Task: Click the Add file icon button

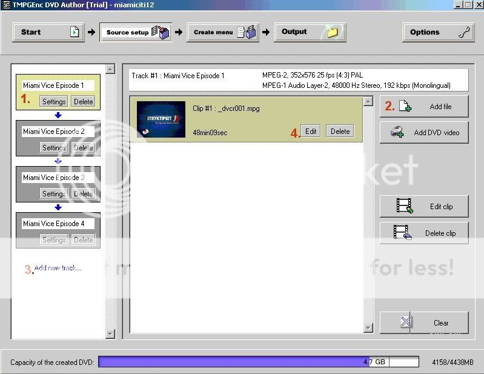Action: [x=405, y=107]
